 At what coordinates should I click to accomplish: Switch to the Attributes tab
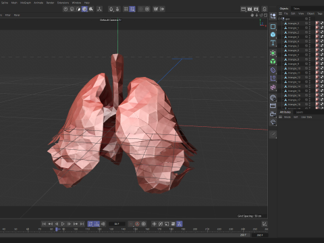point(285,112)
